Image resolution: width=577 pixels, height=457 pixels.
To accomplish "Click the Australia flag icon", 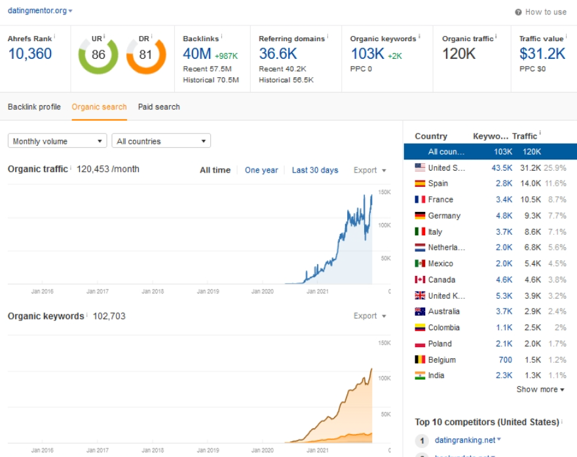I will tap(420, 311).
